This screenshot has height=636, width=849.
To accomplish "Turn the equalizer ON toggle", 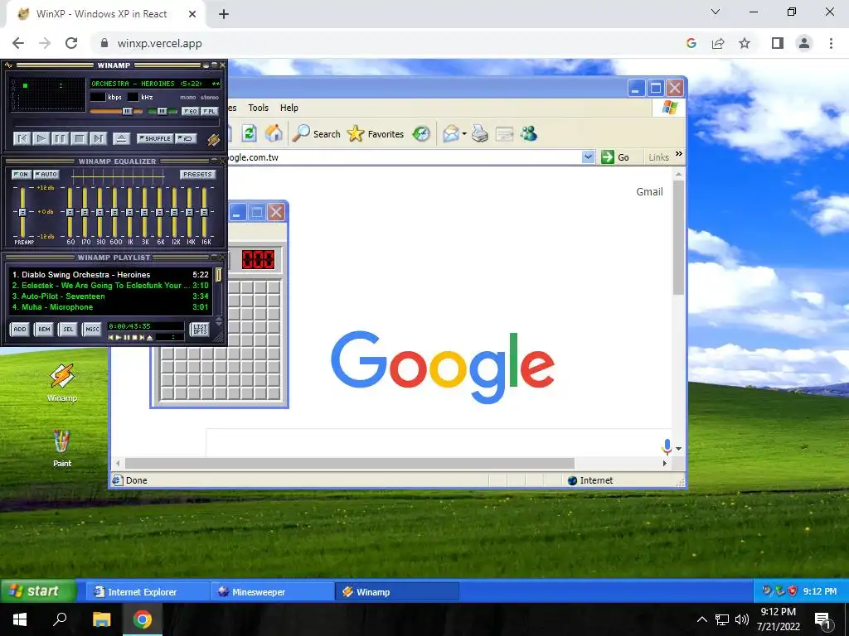I will click(21, 174).
